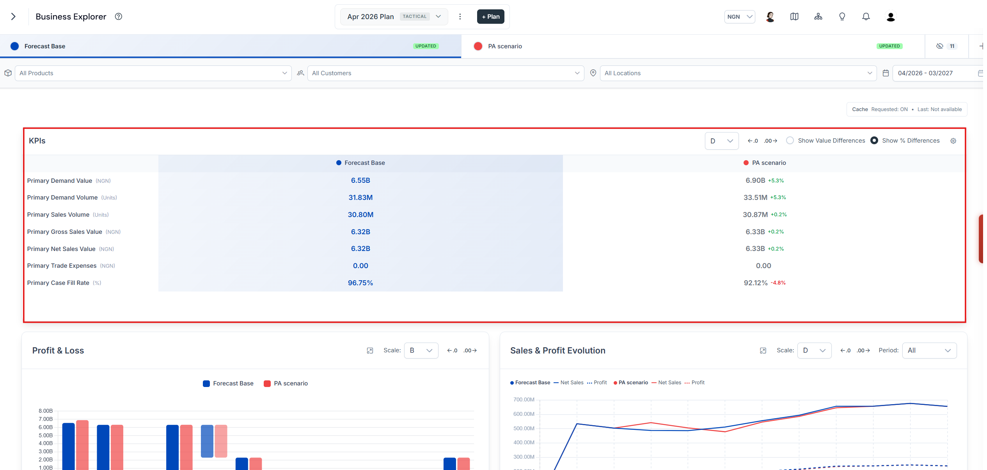The image size is (987, 470).
Task: Click the customers group icon
Action: (300, 73)
